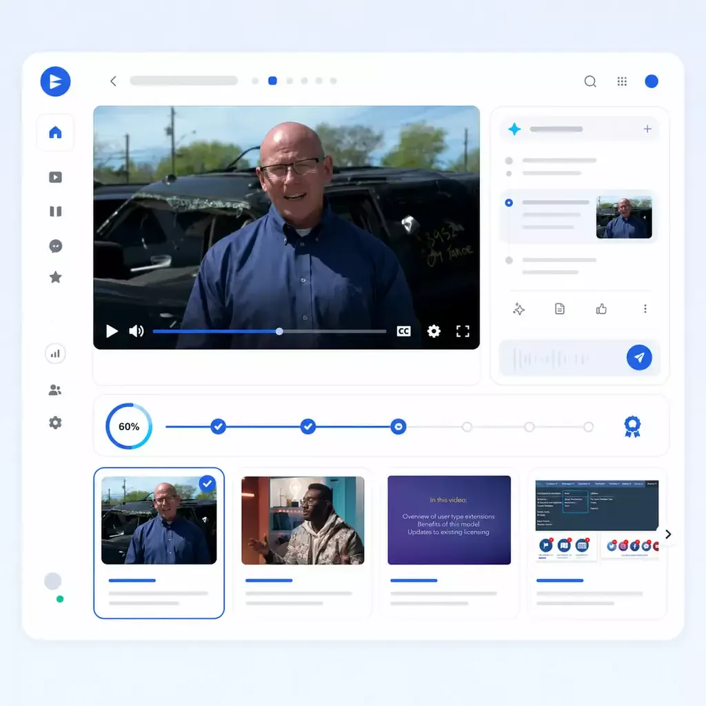Click the second completed checkmark step

[x=308, y=426]
